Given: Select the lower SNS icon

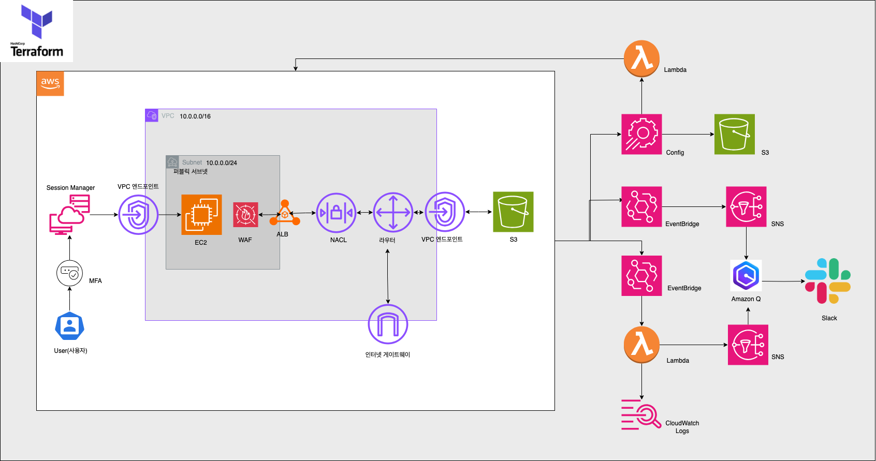Looking at the screenshot, I should pos(748,345).
